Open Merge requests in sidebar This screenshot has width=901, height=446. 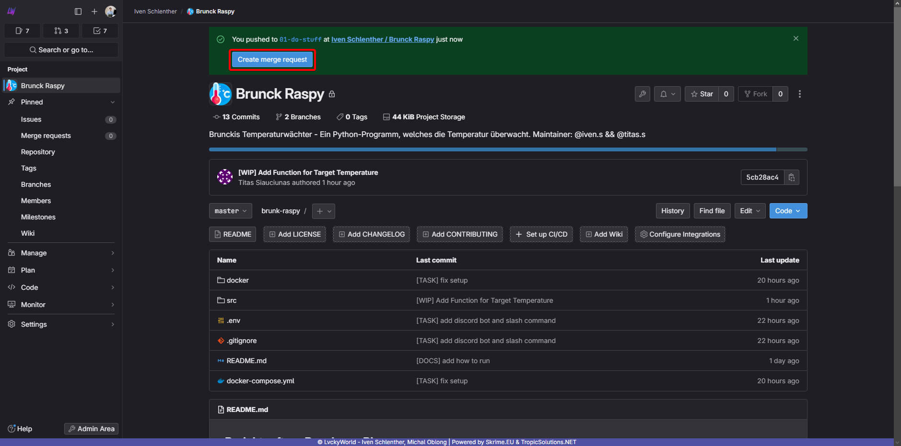click(x=46, y=136)
